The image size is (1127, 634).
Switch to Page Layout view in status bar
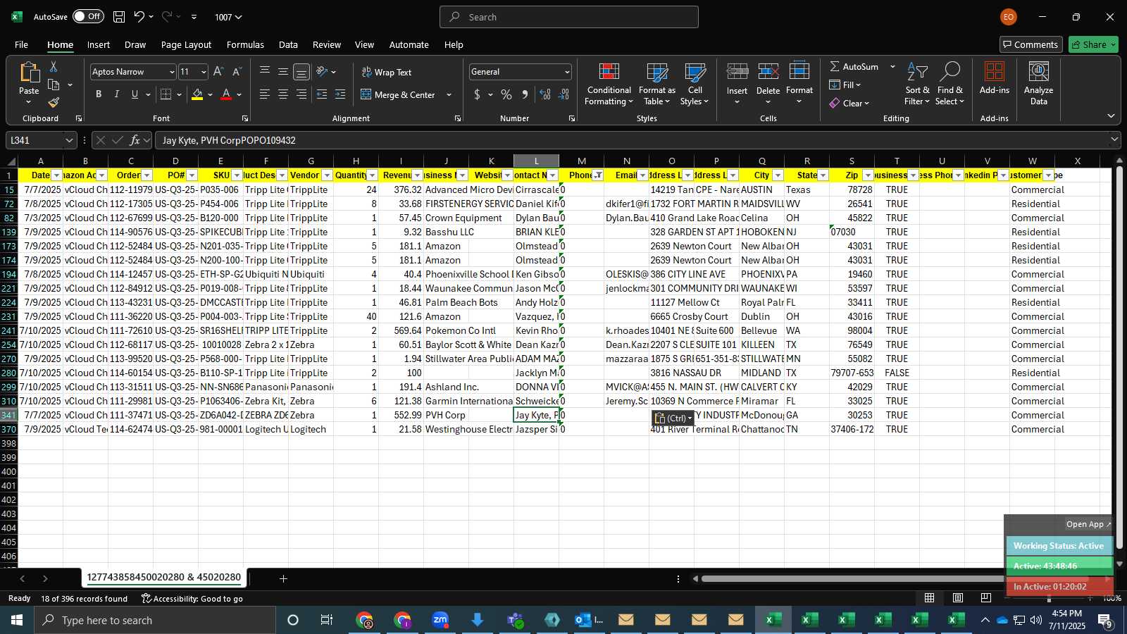click(x=958, y=598)
